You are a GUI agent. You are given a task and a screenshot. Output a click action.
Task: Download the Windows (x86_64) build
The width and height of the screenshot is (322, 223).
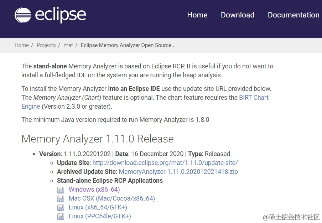point(94,189)
